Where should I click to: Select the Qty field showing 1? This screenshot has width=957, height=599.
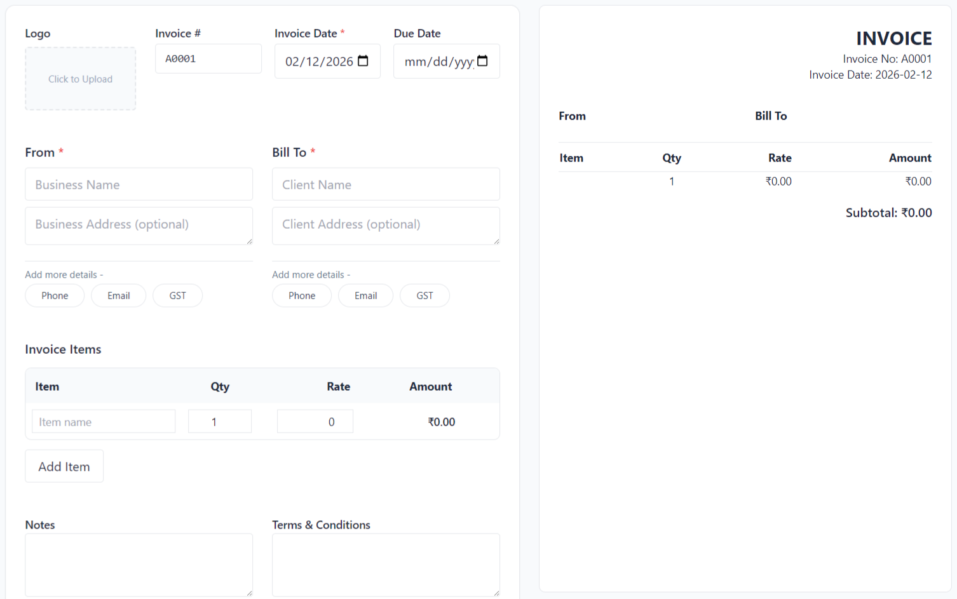click(x=219, y=421)
